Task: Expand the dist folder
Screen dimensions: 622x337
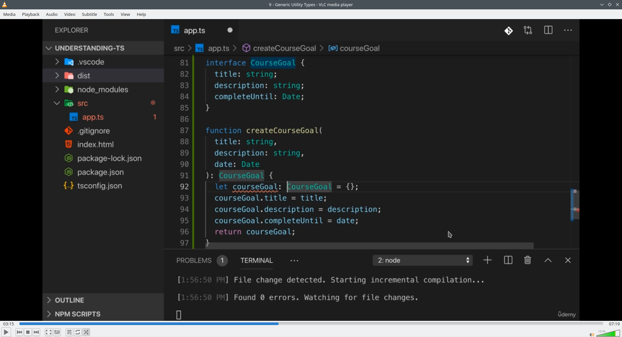Action: point(103,76)
